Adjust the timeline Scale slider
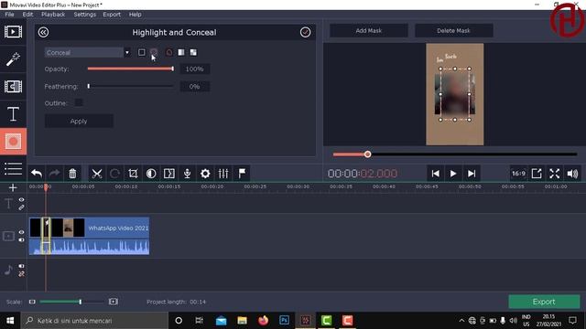586x329 pixels. 71,302
